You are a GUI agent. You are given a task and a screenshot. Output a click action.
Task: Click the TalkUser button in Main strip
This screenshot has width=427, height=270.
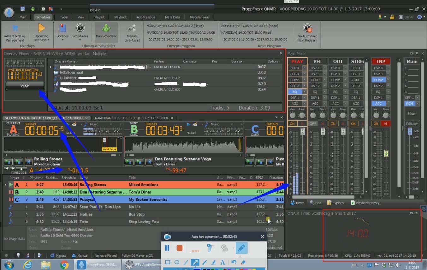(x=412, y=124)
